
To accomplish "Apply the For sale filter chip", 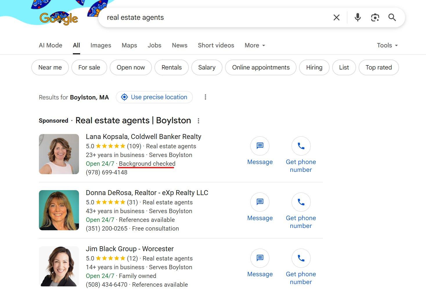I will [89, 67].
